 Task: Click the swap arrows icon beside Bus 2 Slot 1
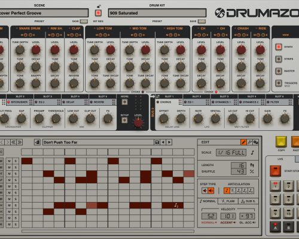click(x=158, y=96)
